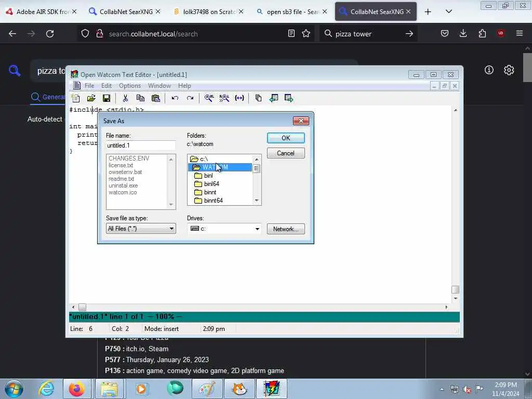Image resolution: width=532 pixels, height=399 pixels.
Task: Click watcom.ico in the file list
Action: click(x=123, y=192)
